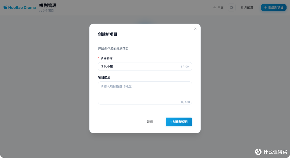This screenshot has width=290, height=158.
Task: Click the 5 / 100 character counter
Action: (x=184, y=67)
